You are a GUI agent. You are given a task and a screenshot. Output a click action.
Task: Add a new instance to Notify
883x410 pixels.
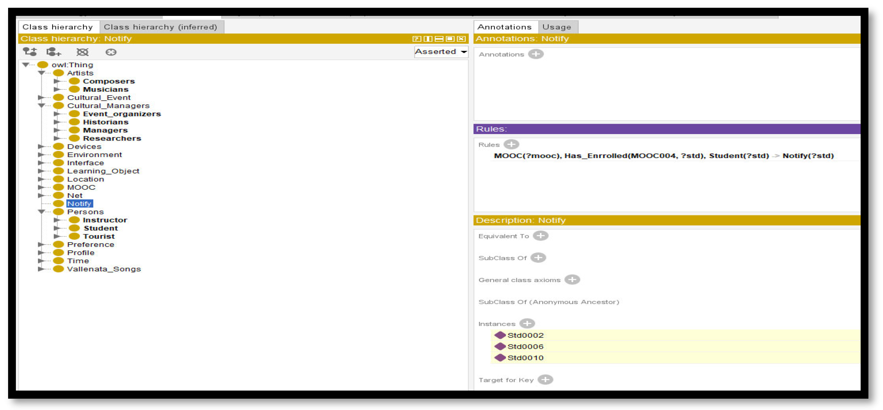[x=527, y=323]
